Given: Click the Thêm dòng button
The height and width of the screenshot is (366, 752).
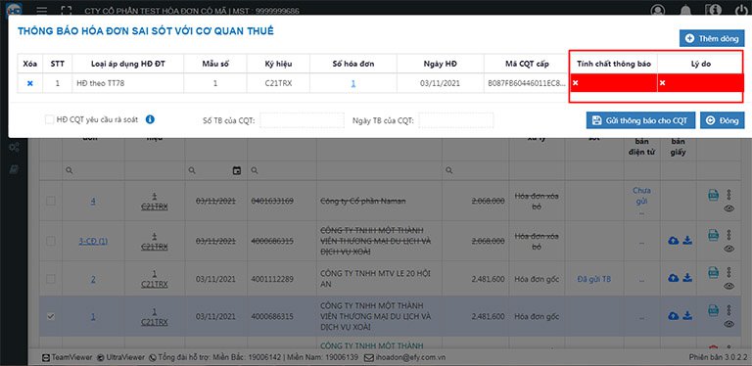Looking at the screenshot, I should click(712, 38).
